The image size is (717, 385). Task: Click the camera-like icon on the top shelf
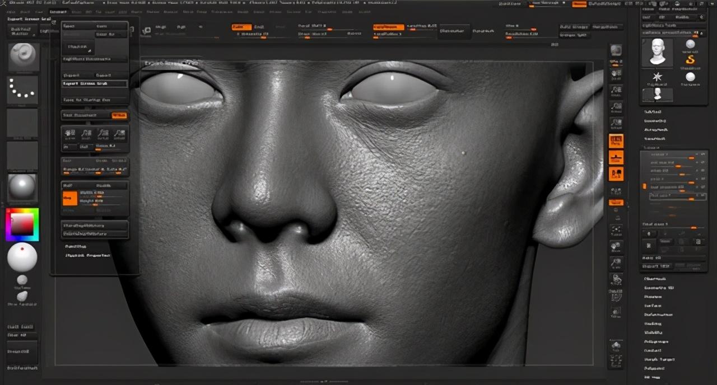(x=146, y=31)
